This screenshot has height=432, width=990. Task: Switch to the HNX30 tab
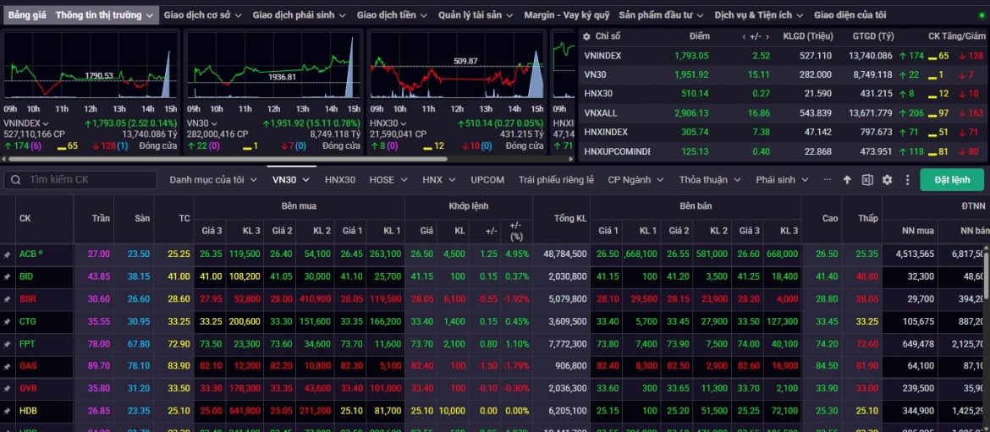pyautogui.click(x=340, y=180)
